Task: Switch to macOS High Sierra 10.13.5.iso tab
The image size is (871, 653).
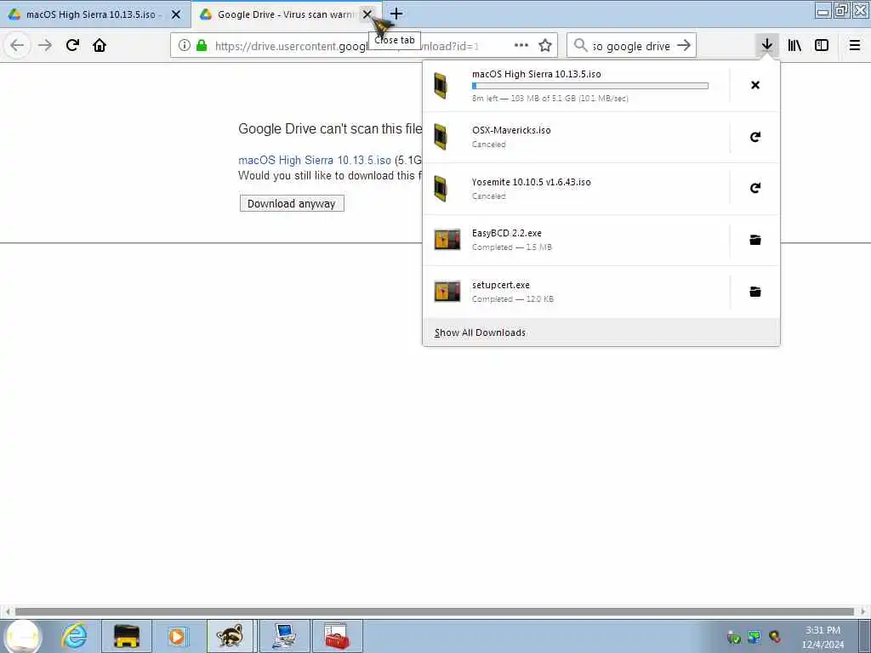Action: pyautogui.click(x=95, y=14)
